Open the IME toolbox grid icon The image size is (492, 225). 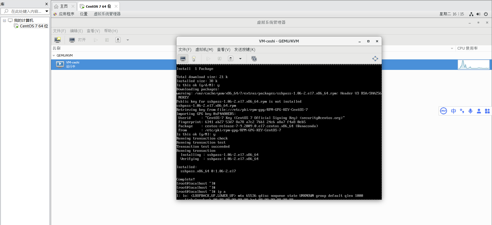tap(487, 111)
